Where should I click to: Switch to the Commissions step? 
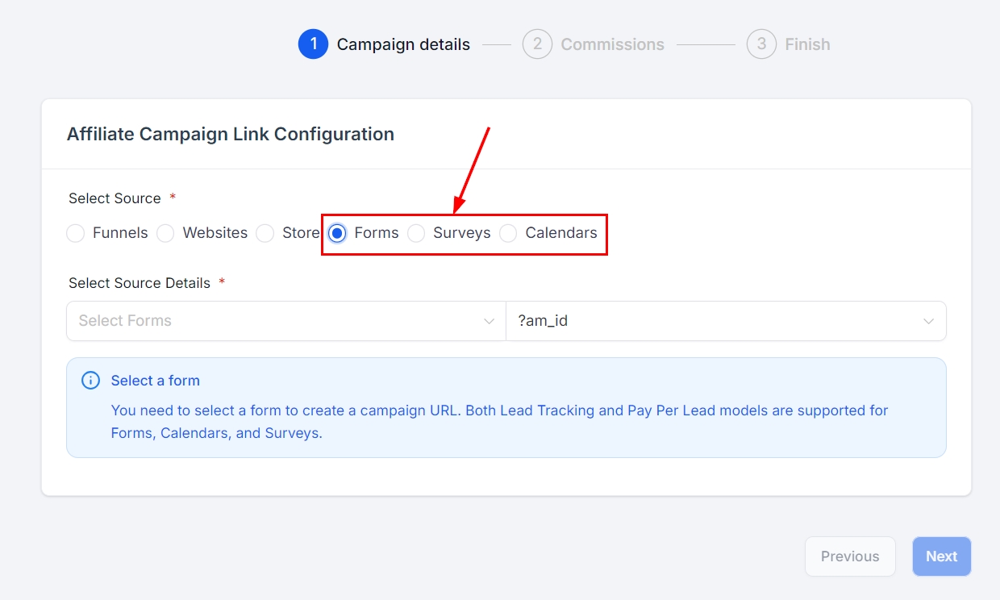[x=612, y=44]
